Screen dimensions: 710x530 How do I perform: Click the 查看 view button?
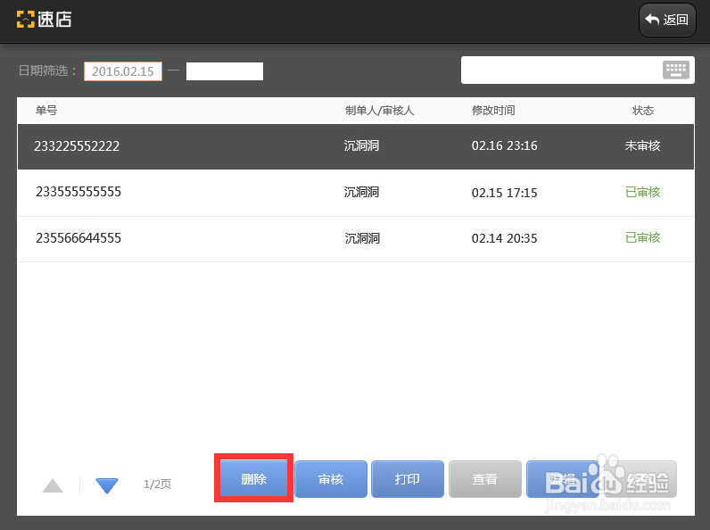click(485, 479)
